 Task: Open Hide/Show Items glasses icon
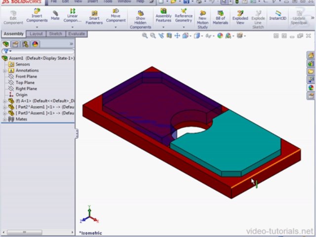coord(208,36)
